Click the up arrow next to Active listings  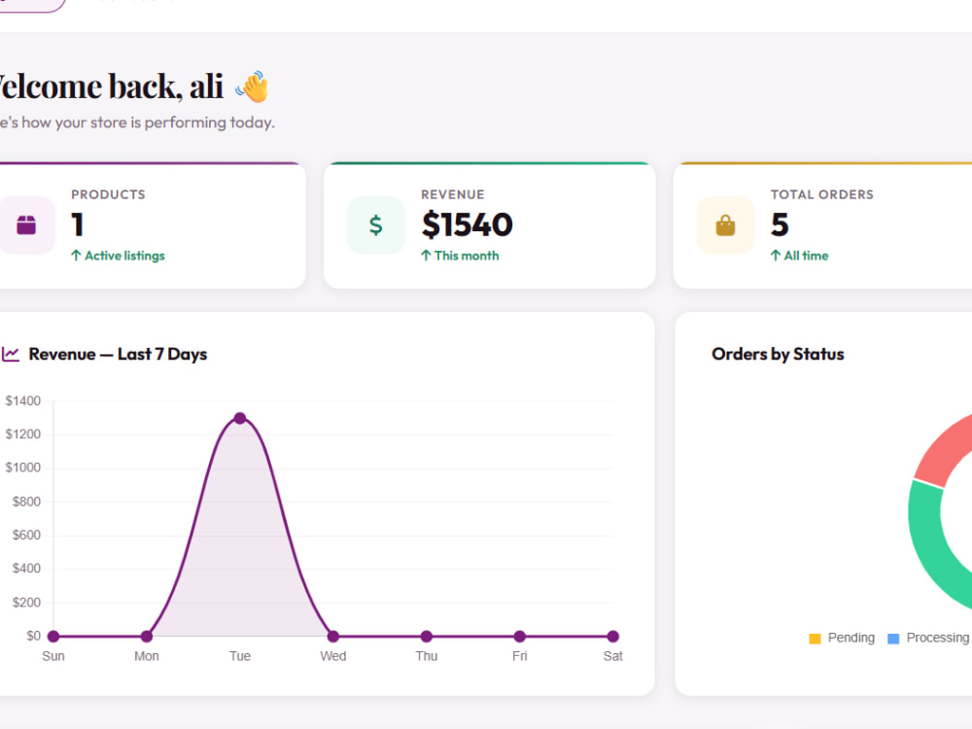(x=76, y=256)
